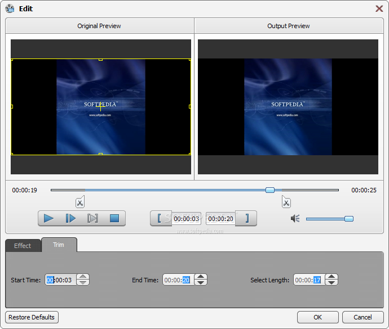The height and width of the screenshot is (329, 389).
Task: Dismiss the dialog with Cancel
Action: [363, 317]
